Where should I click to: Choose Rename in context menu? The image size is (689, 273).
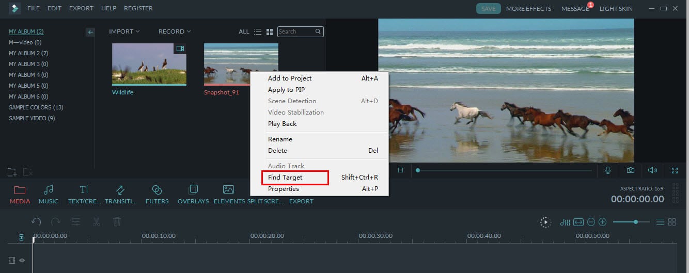pos(319,139)
